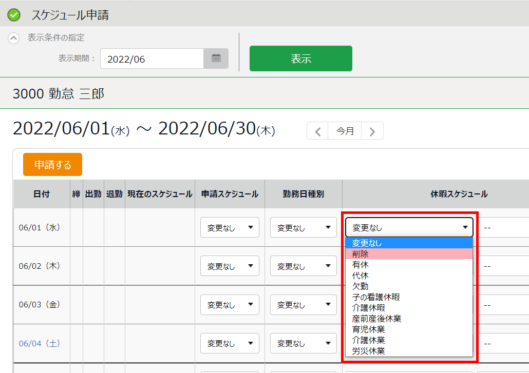Viewport: 529px width, 373px height.
Task: Click the green 表示 button
Action: [300, 58]
